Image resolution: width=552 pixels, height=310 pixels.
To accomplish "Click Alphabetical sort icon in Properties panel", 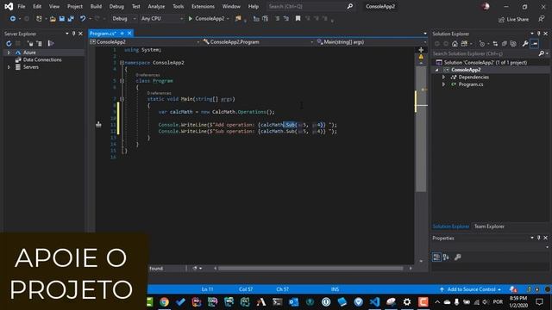I will [446, 257].
